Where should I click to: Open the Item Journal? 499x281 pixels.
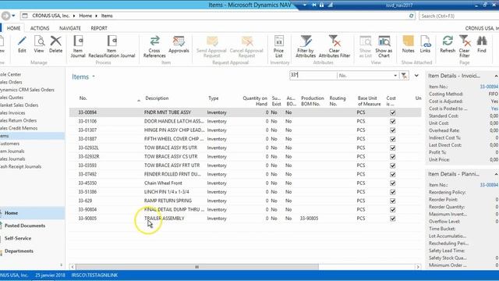[x=78, y=47]
